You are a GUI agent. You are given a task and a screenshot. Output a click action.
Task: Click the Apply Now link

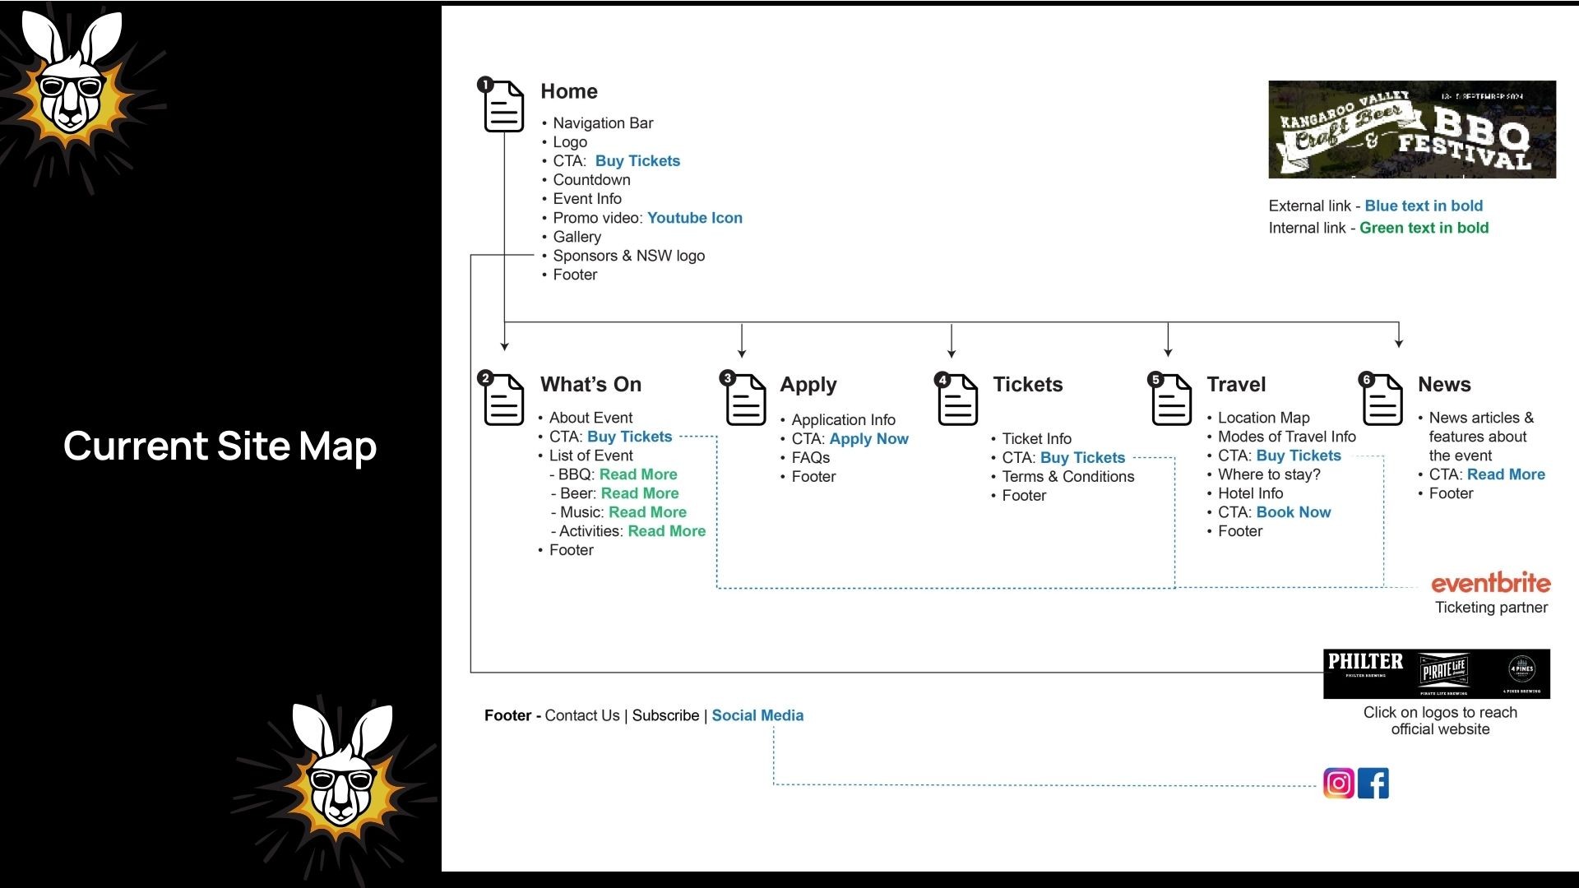click(x=868, y=439)
